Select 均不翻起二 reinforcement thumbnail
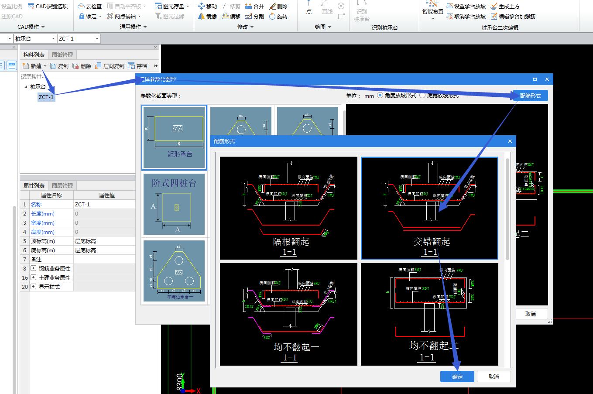Image resolution: width=593 pixels, height=394 pixels. point(429,314)
